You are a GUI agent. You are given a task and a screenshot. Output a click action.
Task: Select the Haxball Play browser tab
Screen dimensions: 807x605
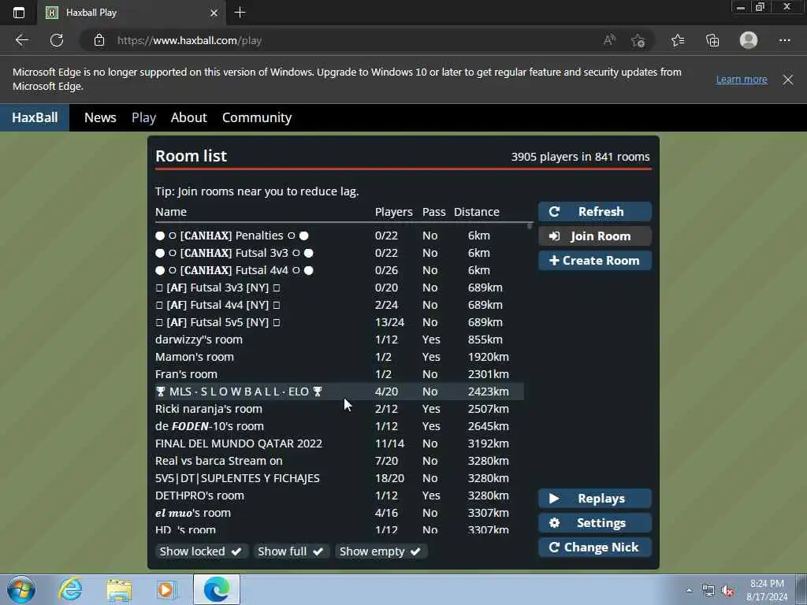coord(132,13)
